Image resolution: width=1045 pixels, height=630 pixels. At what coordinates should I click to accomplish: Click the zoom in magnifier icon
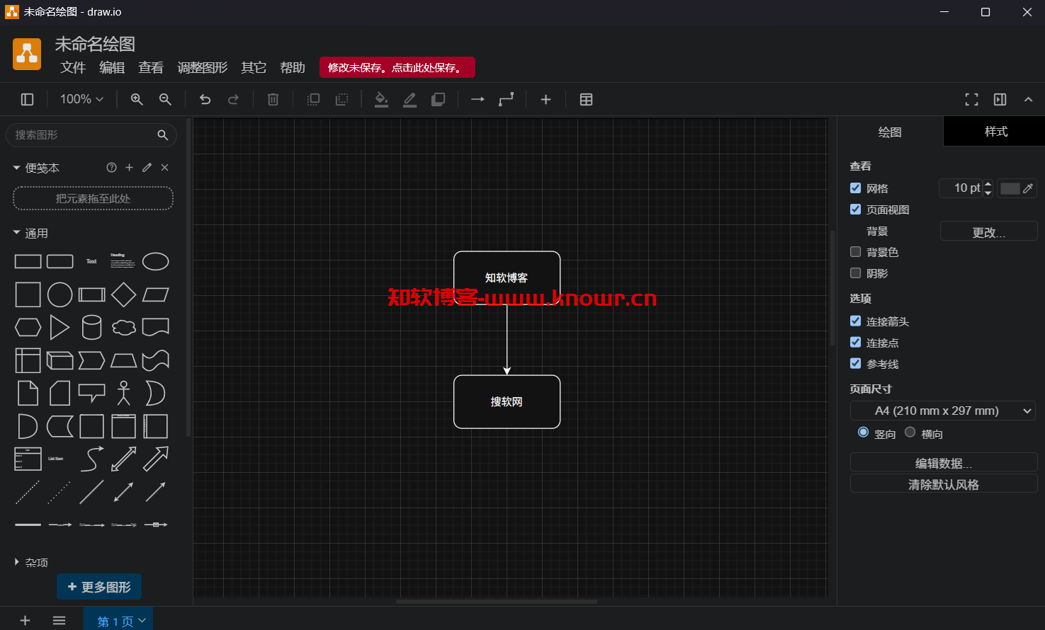[x=137, y=100]
